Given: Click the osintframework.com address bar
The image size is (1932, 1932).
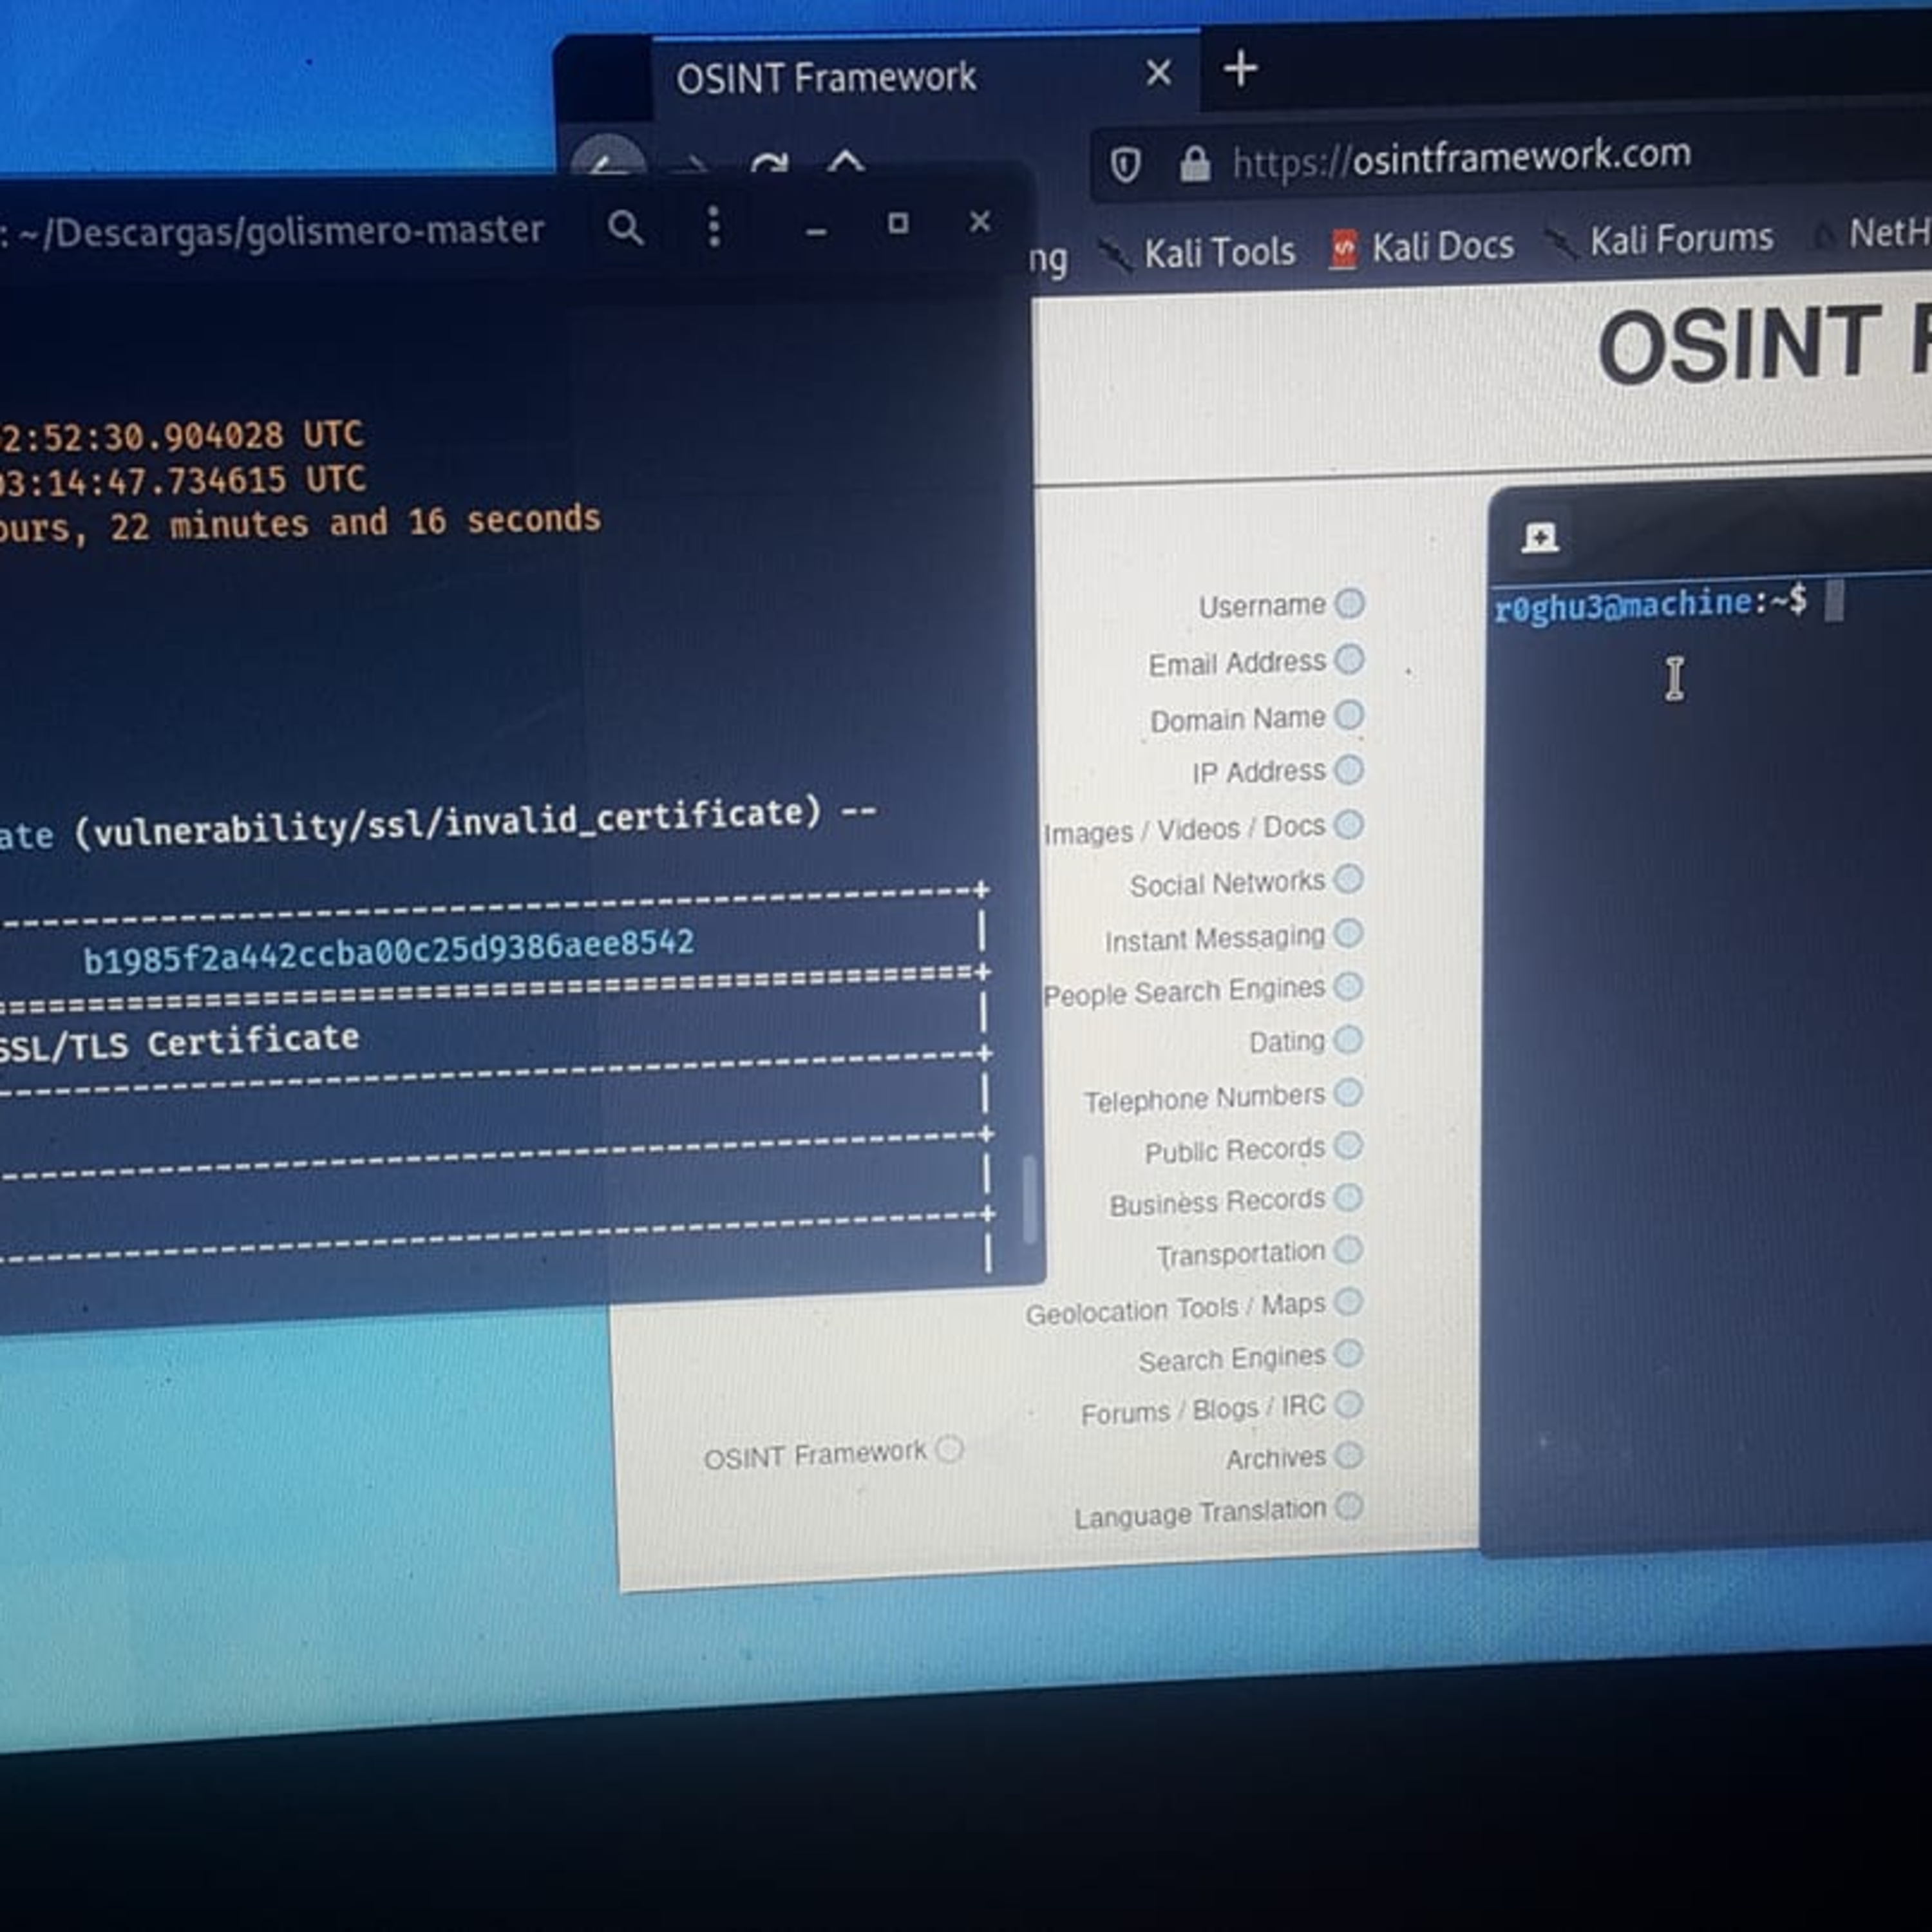Looking at the screenshot, I should (1510, 158).
